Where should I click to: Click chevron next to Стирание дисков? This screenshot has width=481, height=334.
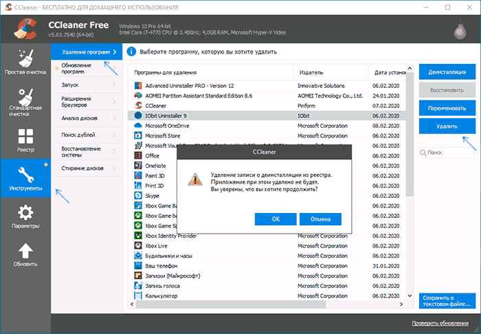(114, 168)
